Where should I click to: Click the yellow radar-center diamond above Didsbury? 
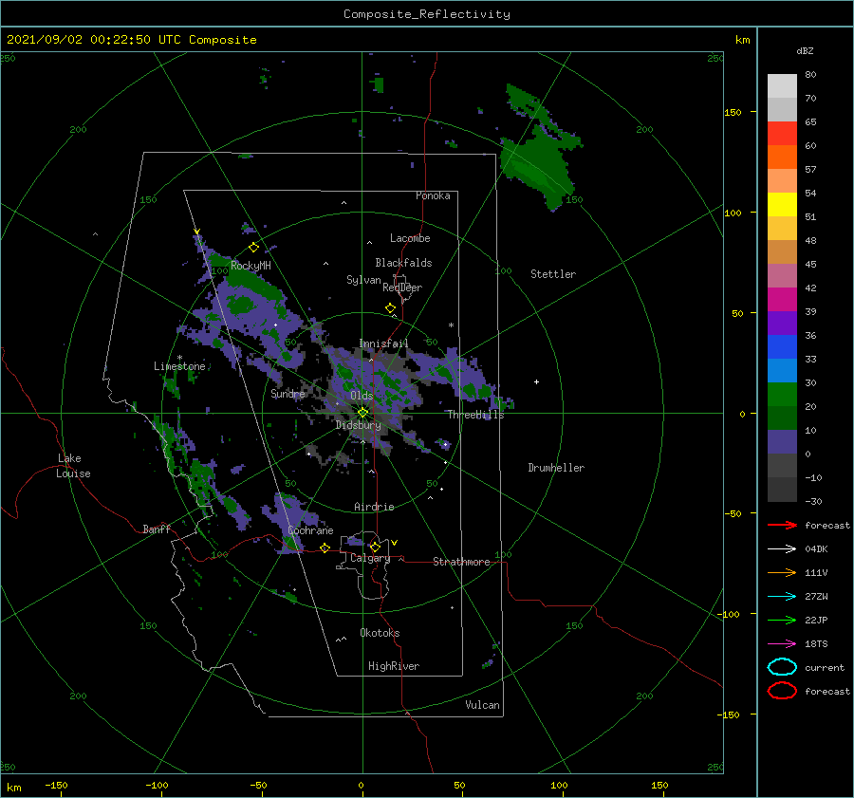click(362, 413)
